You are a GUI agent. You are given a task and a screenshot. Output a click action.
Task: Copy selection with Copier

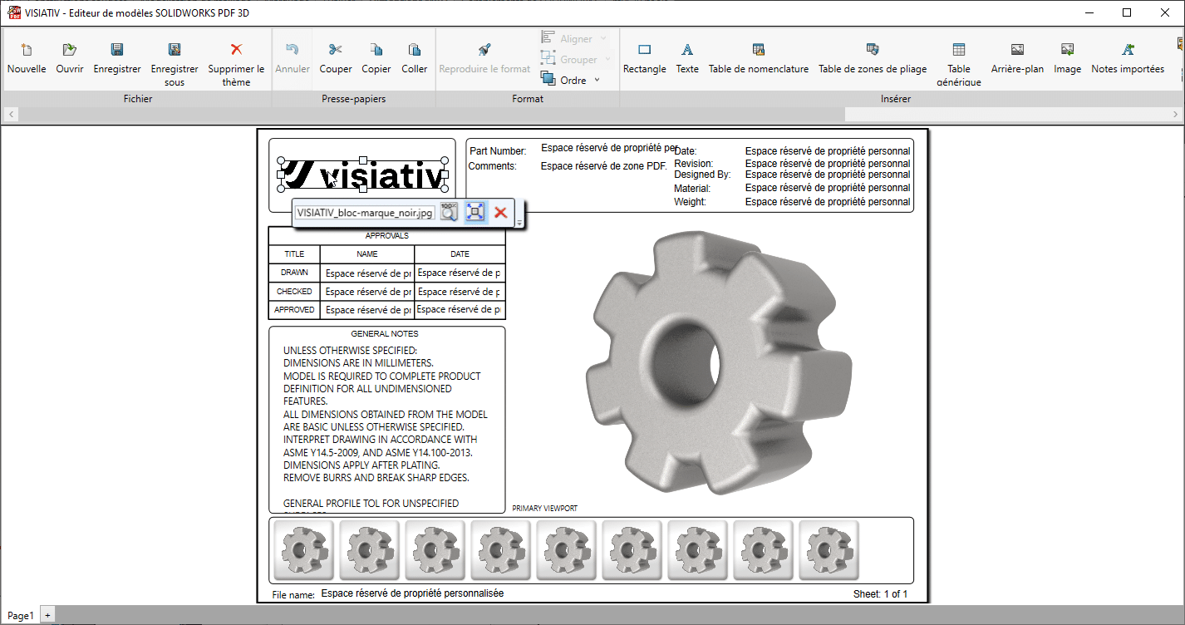(376, 59)
